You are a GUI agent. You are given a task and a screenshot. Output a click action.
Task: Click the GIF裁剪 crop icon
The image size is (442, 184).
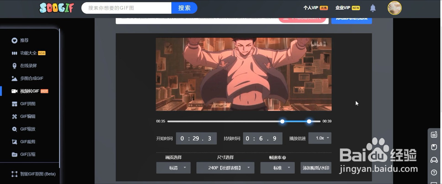[14, 142]
